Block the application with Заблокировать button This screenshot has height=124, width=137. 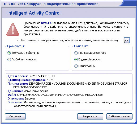119,116
